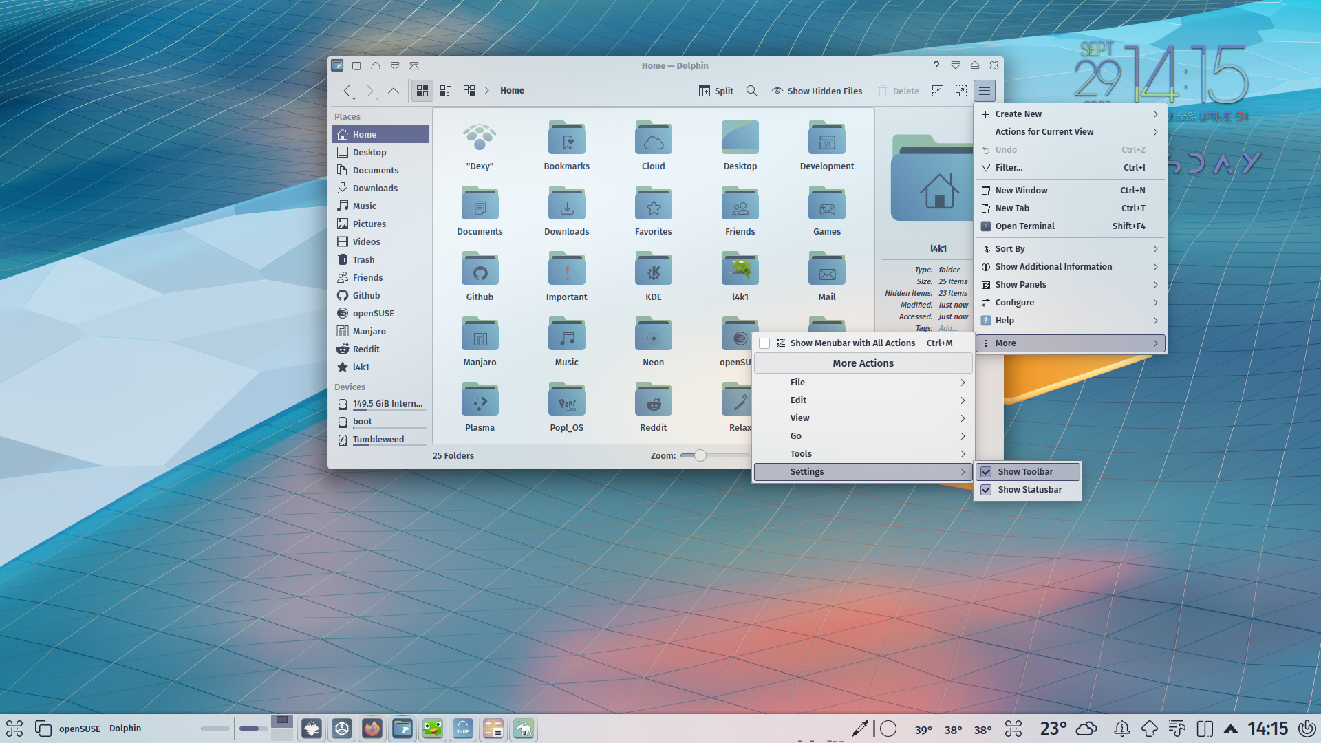The height and width of the screenshot is (743, 1321).
Task: Go forward with the right arrow
Action: (x=370, y=91)
